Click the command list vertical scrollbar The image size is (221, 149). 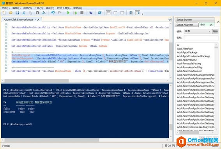point(216,87)
